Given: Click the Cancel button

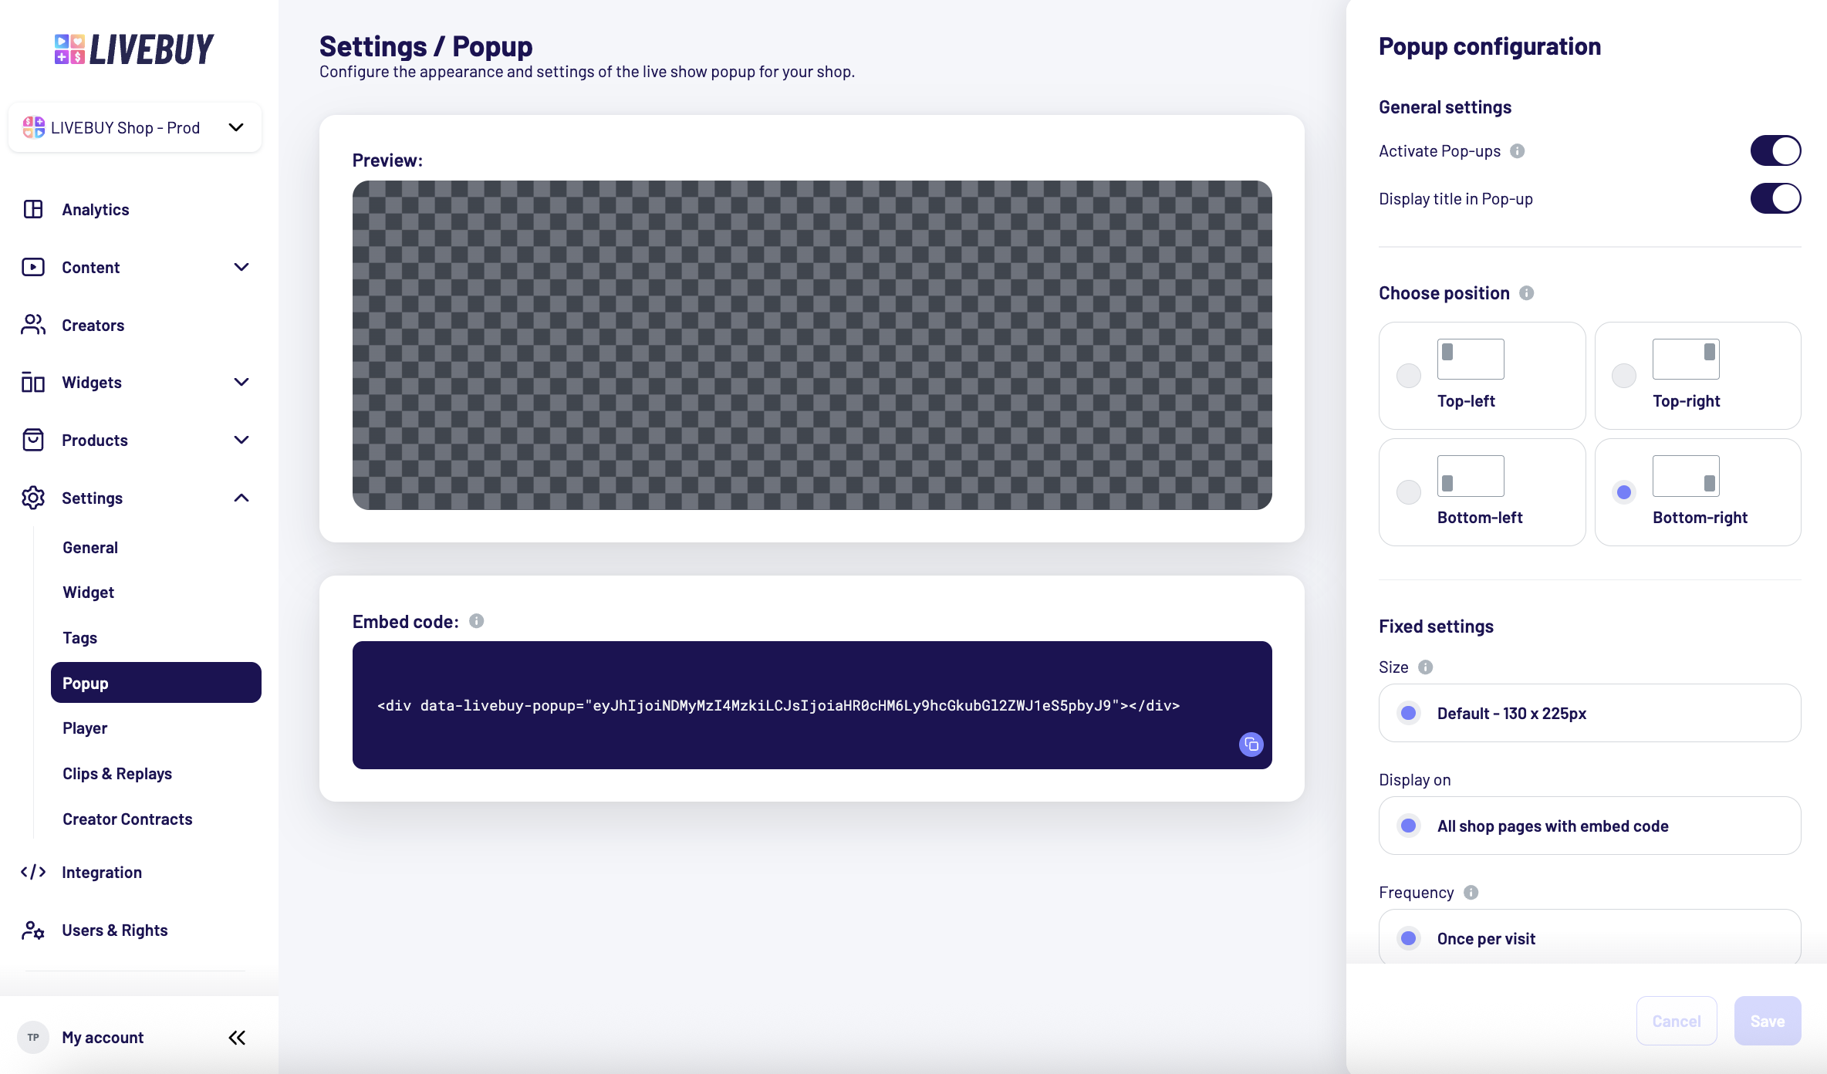Looking at the screenshot, I should click(1677, 1021).
